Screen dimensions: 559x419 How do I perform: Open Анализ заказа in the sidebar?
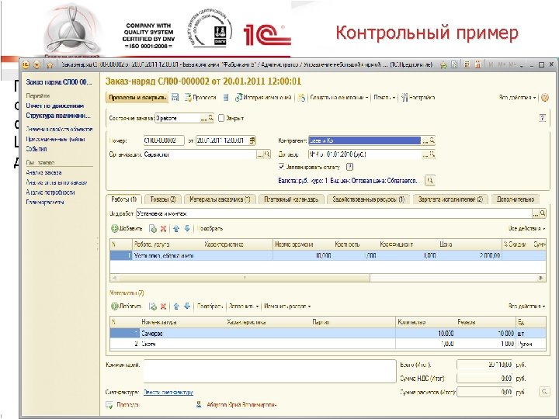(43, 172)
